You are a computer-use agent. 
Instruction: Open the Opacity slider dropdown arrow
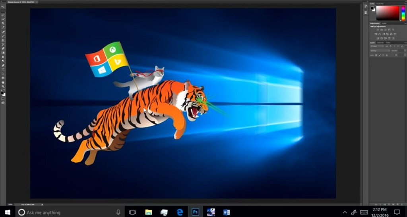405,51
